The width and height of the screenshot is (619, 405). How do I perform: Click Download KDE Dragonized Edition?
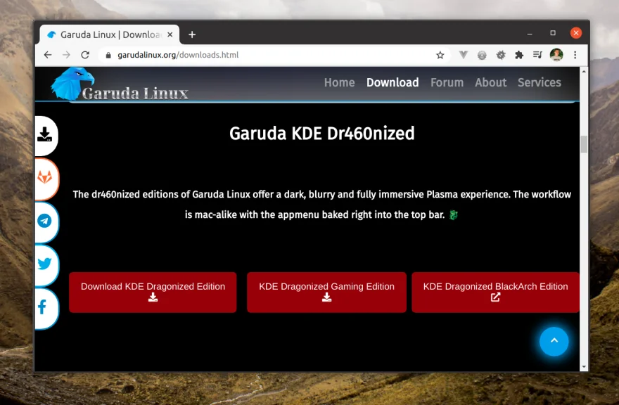152,292
